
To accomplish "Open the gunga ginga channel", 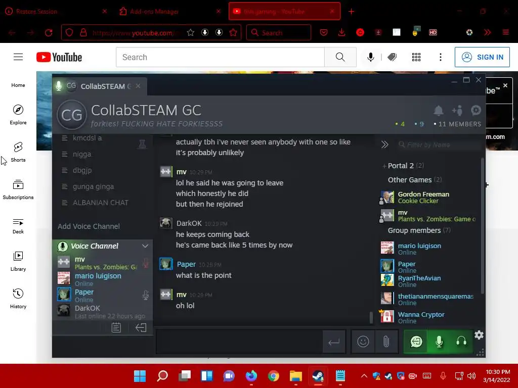I will [93, 186].
